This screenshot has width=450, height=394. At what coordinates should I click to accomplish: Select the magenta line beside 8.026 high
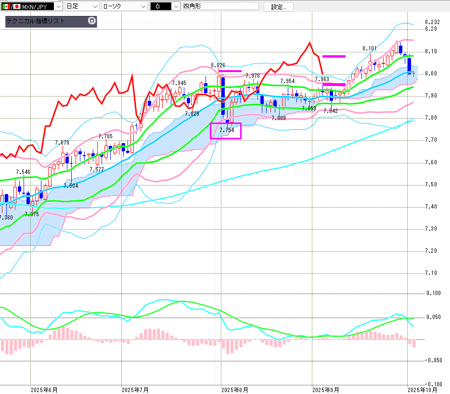tap(231, 71)
